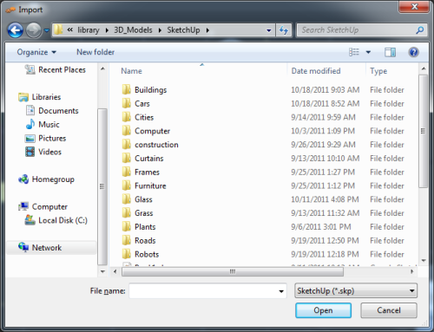Click the Refresh icon next to address bar
Image resolution: width=434 pixels, height=332 pixels.
284,30
